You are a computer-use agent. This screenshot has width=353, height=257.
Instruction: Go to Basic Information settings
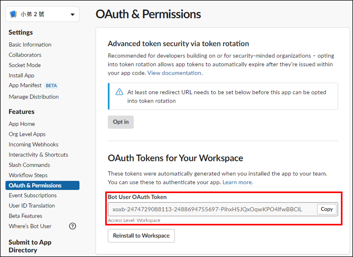click(30, 44)
